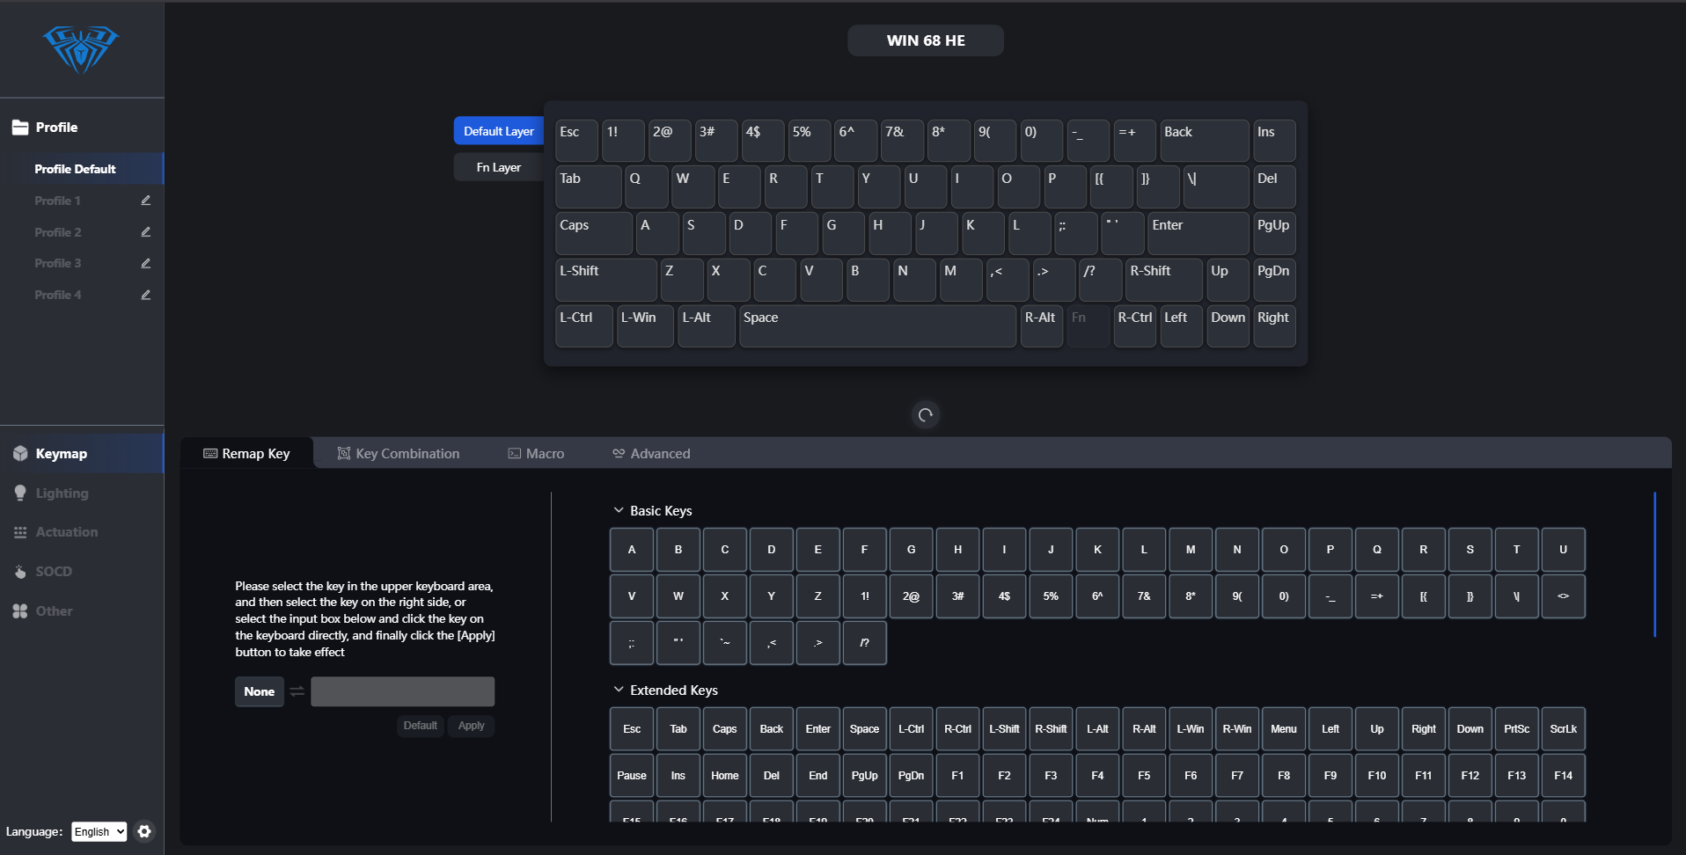Choose Menu in Extended Keys

(1284, 729)
